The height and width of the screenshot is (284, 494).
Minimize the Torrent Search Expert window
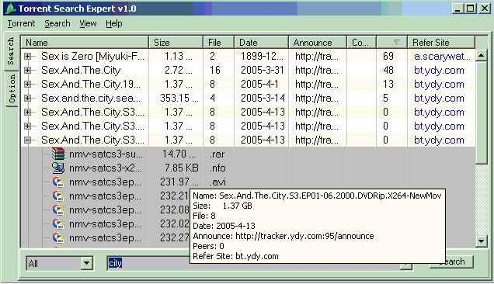(457, 9)
